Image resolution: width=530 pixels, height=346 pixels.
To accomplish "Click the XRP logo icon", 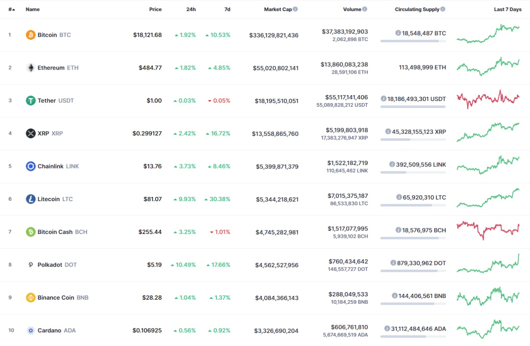I will [31, 133].
